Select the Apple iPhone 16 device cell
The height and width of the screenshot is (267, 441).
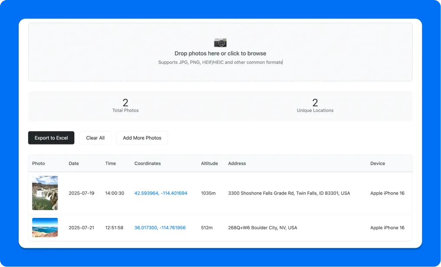(388, 193)
